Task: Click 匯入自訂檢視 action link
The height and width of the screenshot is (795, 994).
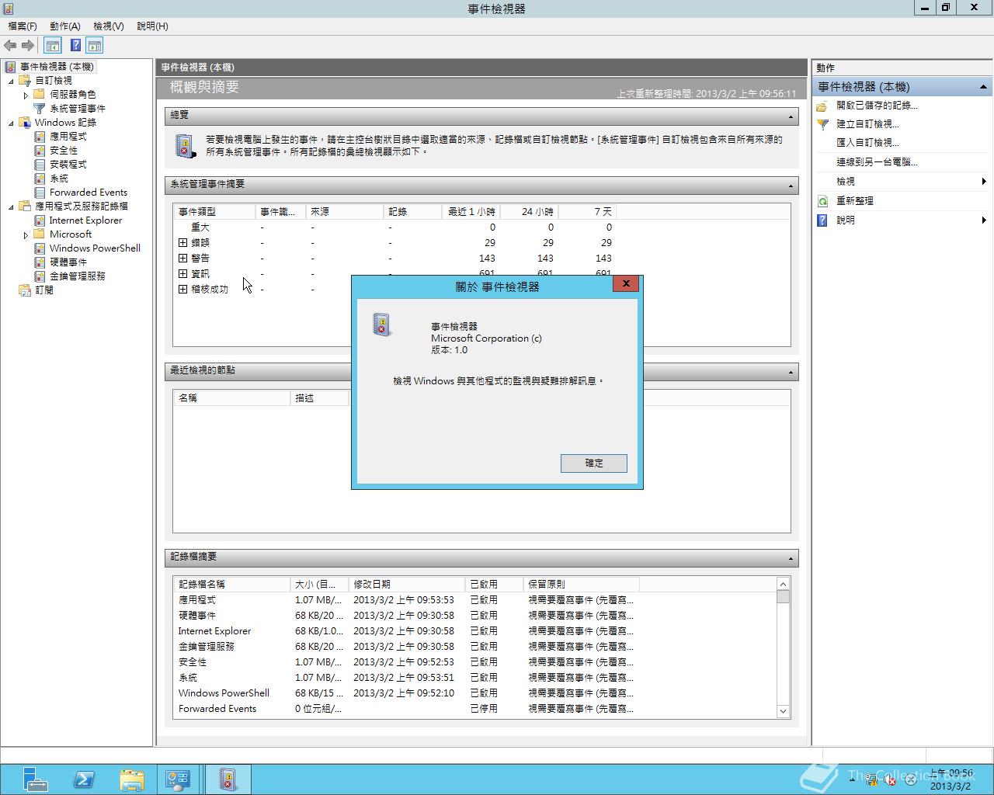Action: point(867,143)
